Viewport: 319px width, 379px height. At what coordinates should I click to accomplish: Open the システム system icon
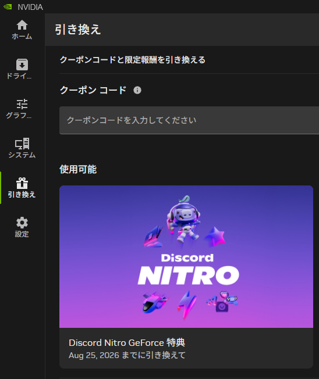tap(22, 144)
